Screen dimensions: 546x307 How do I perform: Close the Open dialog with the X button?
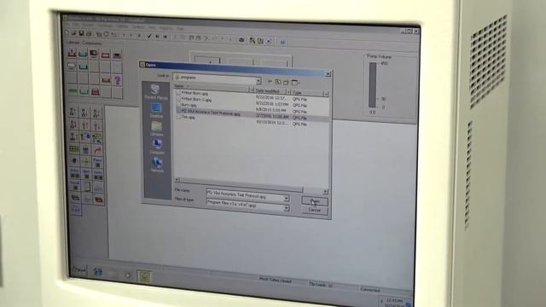tap(328, 74)
